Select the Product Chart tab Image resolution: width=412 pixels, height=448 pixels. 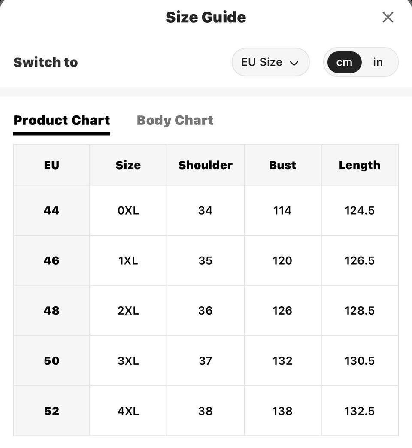coord(62,120)
